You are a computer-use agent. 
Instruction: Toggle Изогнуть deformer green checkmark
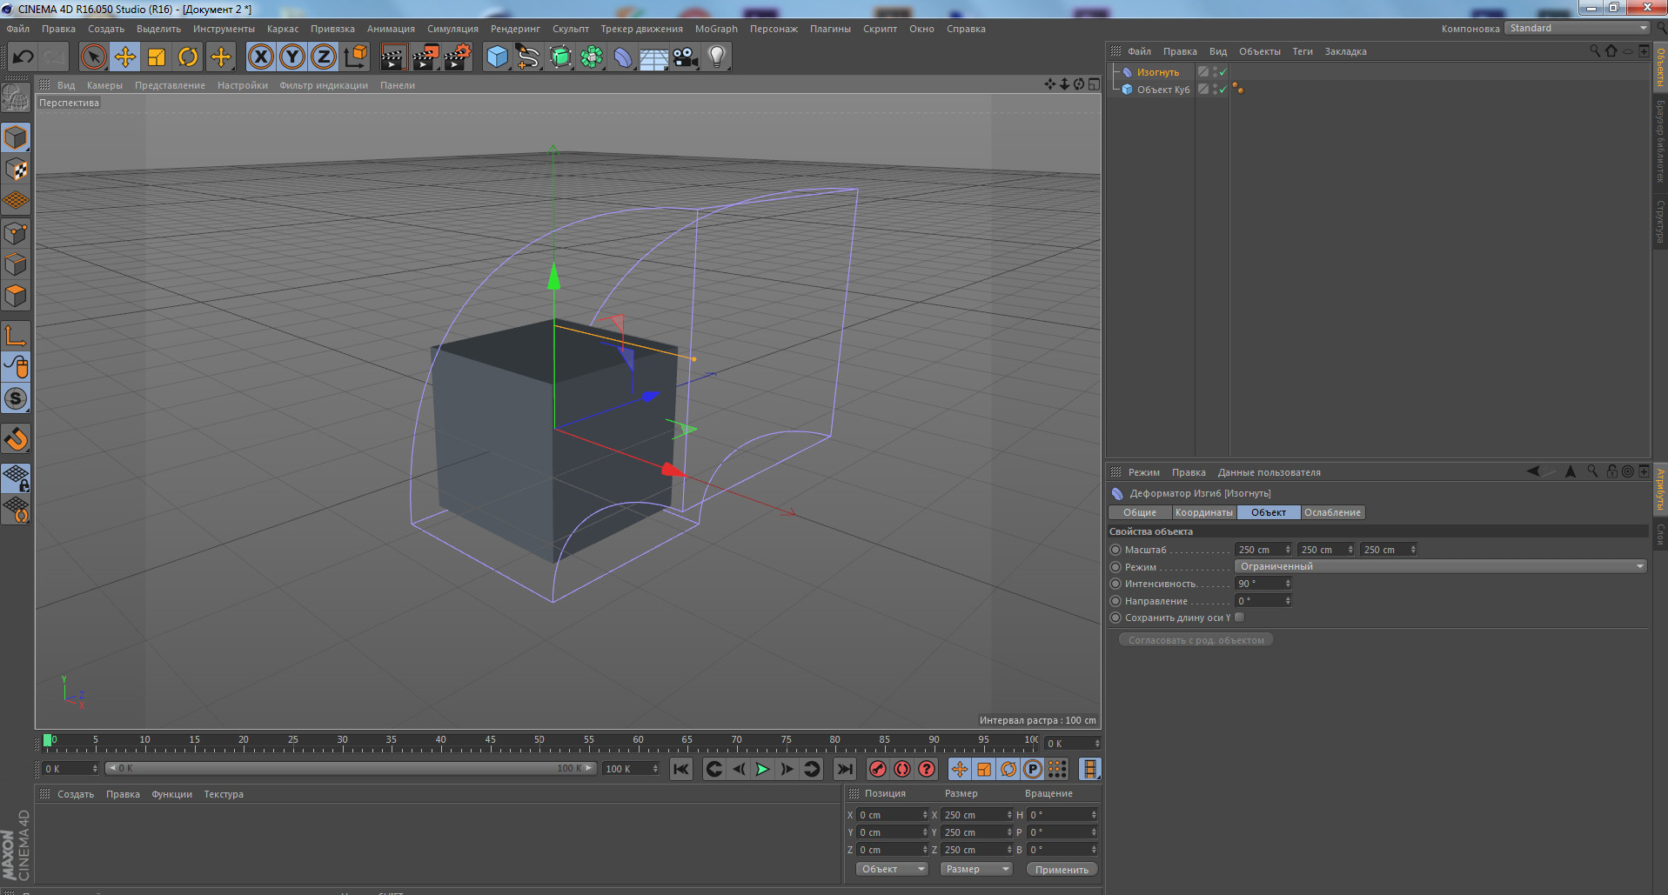coord(1223,72)
